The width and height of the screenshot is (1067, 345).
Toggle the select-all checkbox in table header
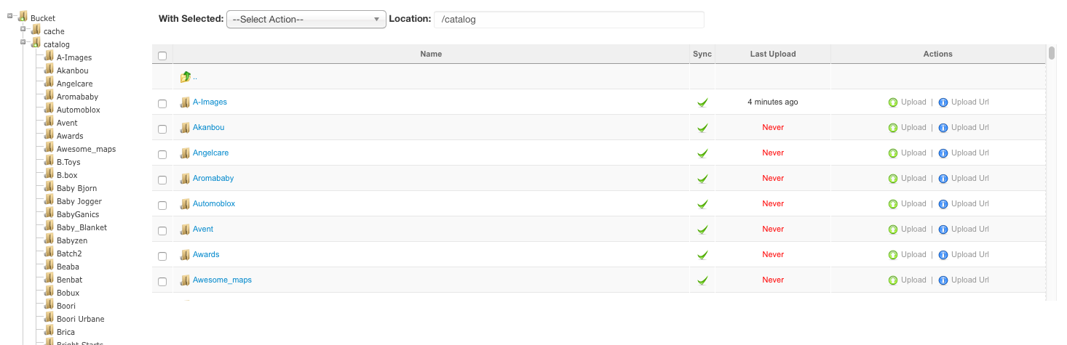point(162,55)
